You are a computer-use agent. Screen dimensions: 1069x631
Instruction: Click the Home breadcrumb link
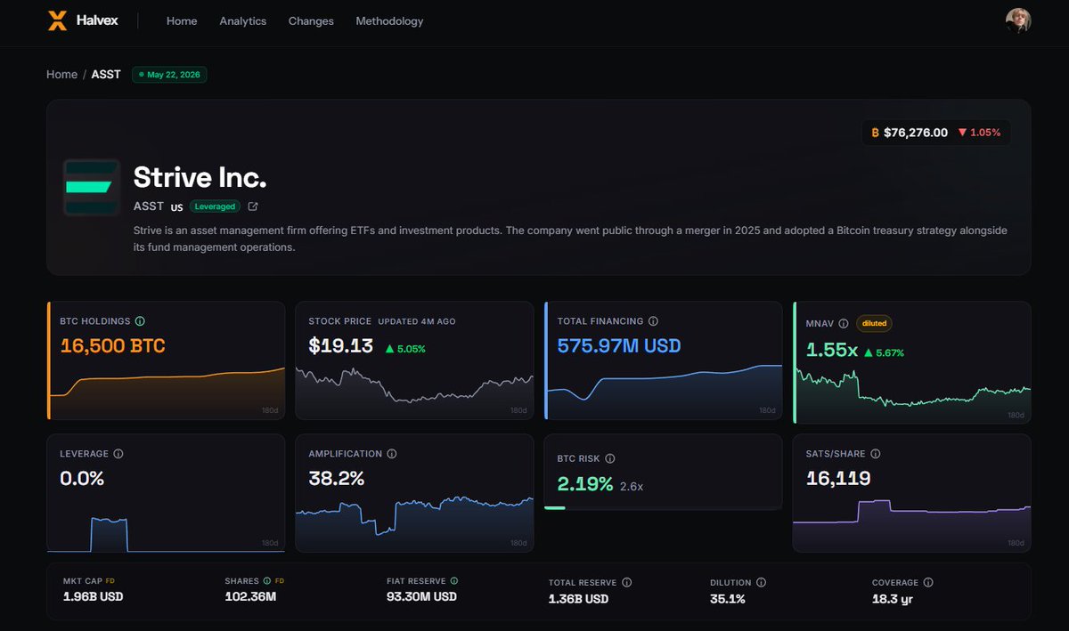(x=62, y=75)
